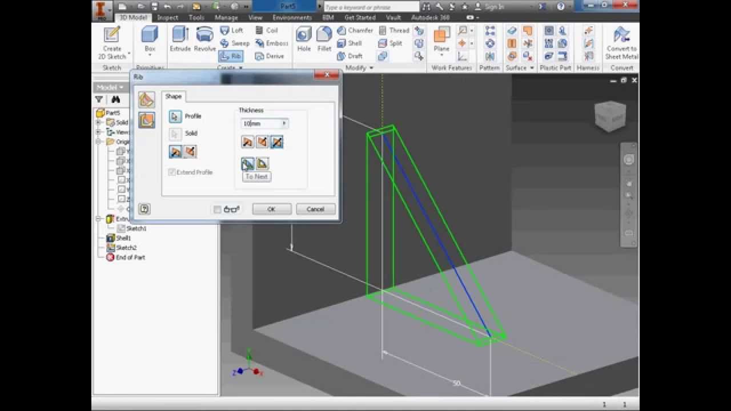Click the Rib ribbon button

tap(231, 56)
